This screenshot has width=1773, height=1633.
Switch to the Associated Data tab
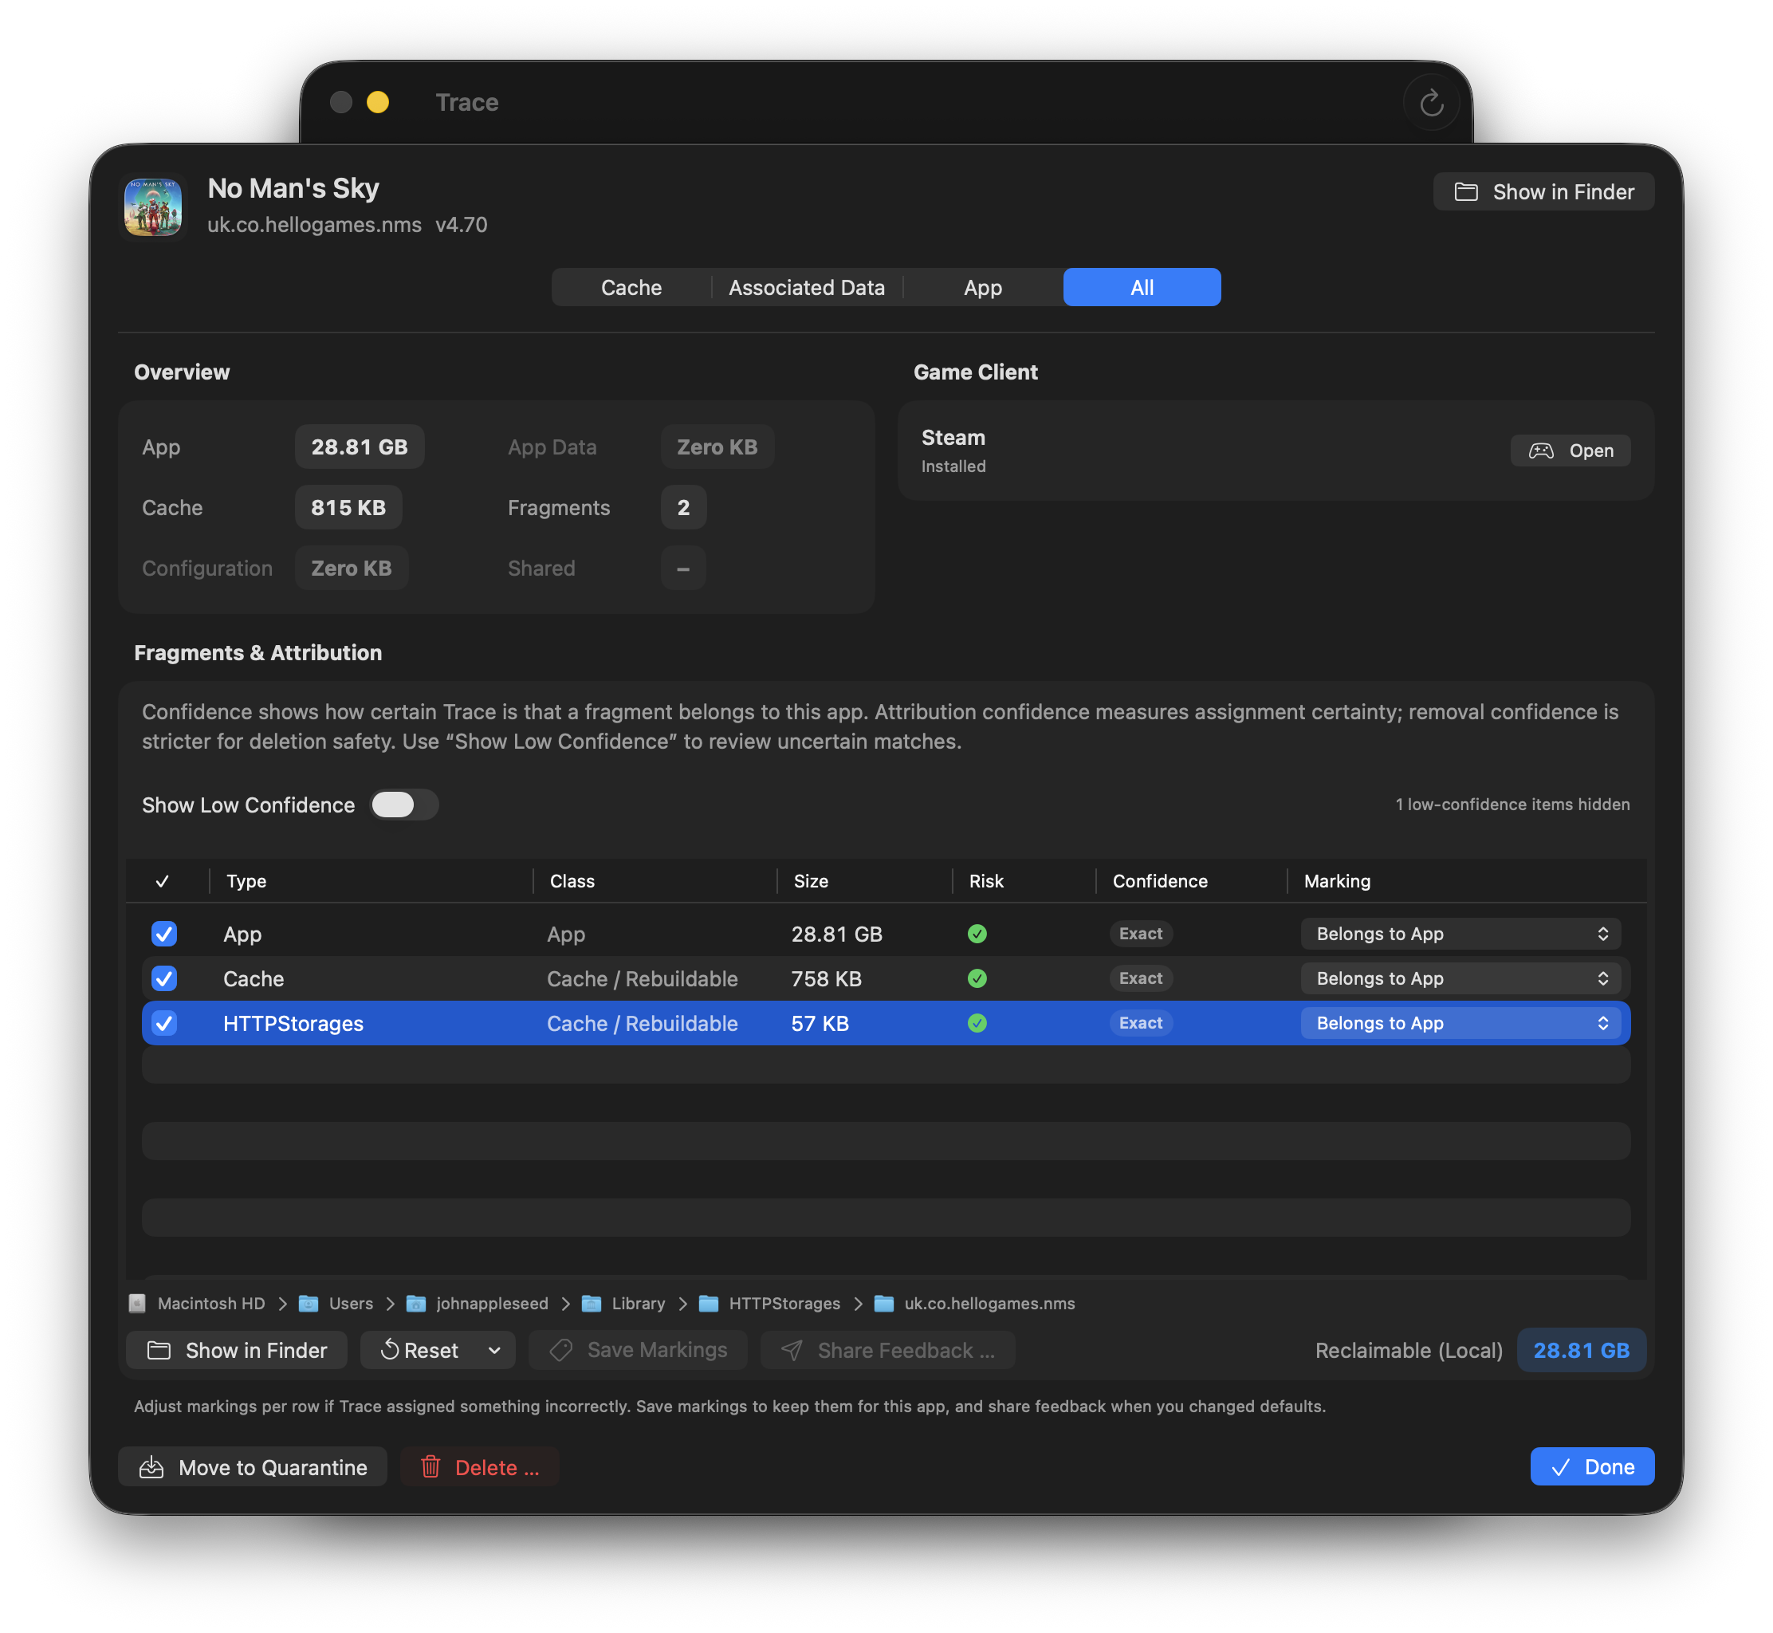(x=806, y=287)
